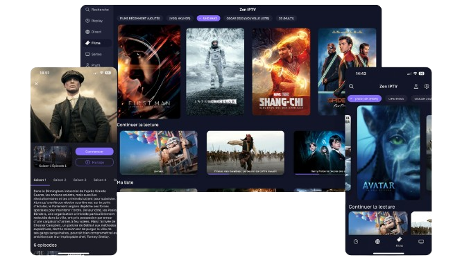Tap the 'Ma liste' add button
Viewport: 462px width, 260px height.
point(94,162)
